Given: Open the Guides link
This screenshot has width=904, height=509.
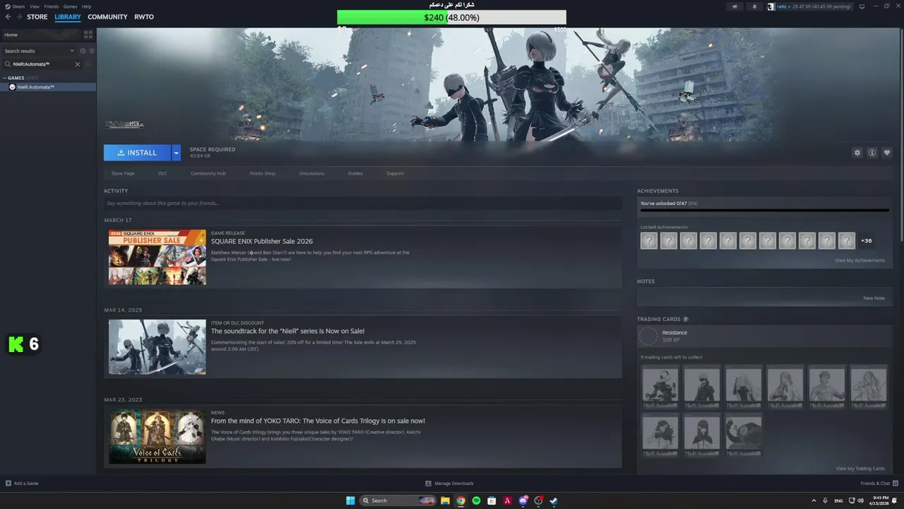Looking at the screenshot, I should coord(355,173).
